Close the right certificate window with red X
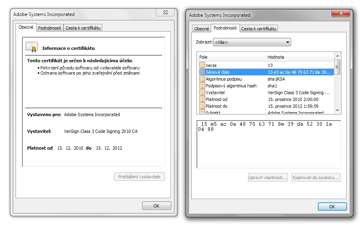This screenshot has height=227, width=363. [341, 14]
